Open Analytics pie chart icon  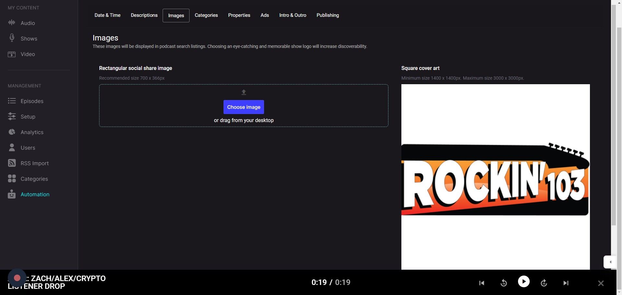tap(12, 132)
